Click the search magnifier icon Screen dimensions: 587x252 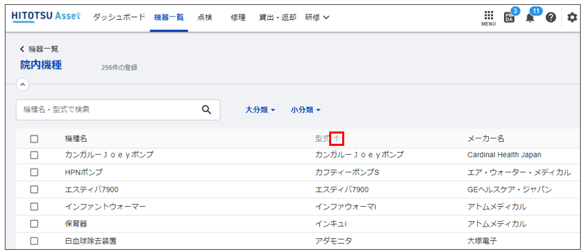click(206, 110)
